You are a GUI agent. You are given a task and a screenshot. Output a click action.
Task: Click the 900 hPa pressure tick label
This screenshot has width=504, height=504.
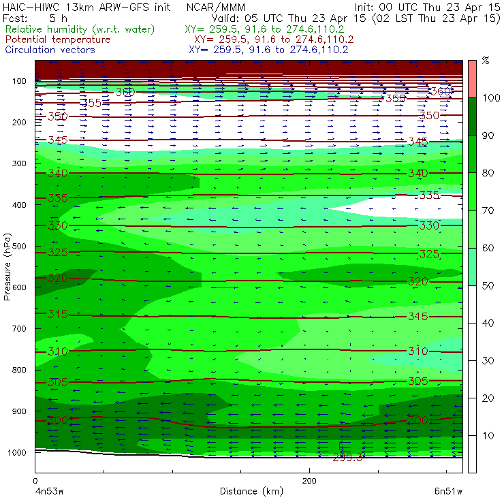click(x=19, y=411)
